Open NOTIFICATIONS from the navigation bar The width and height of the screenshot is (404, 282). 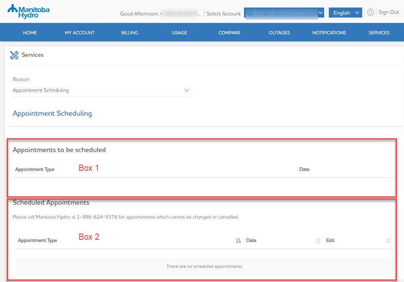[329, 33]
